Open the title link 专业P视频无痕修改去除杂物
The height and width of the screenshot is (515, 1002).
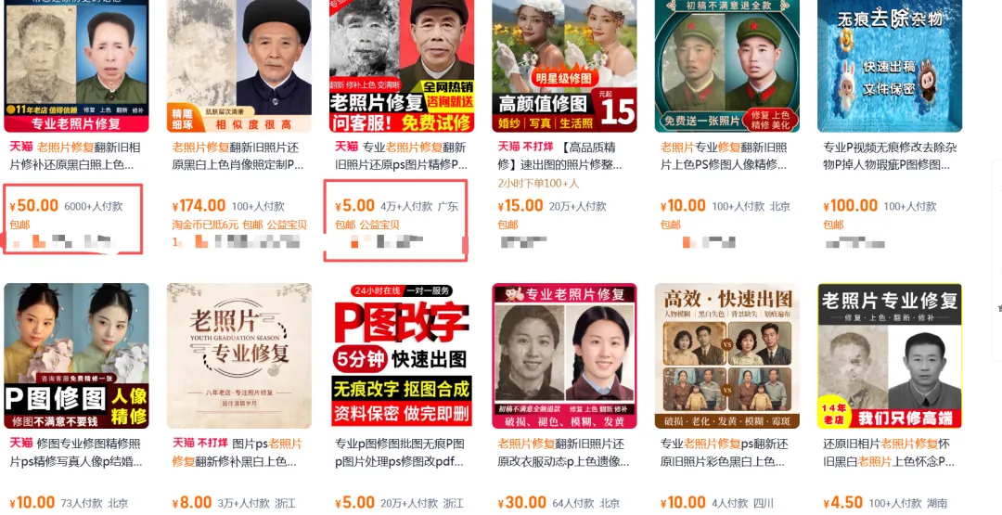tap(890, 156)
